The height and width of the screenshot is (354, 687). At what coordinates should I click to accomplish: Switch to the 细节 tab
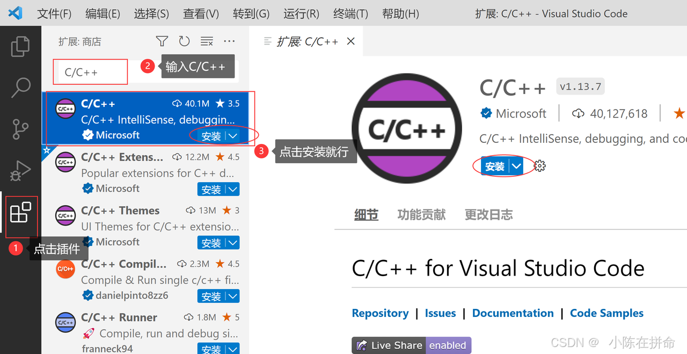coord(366,215)
